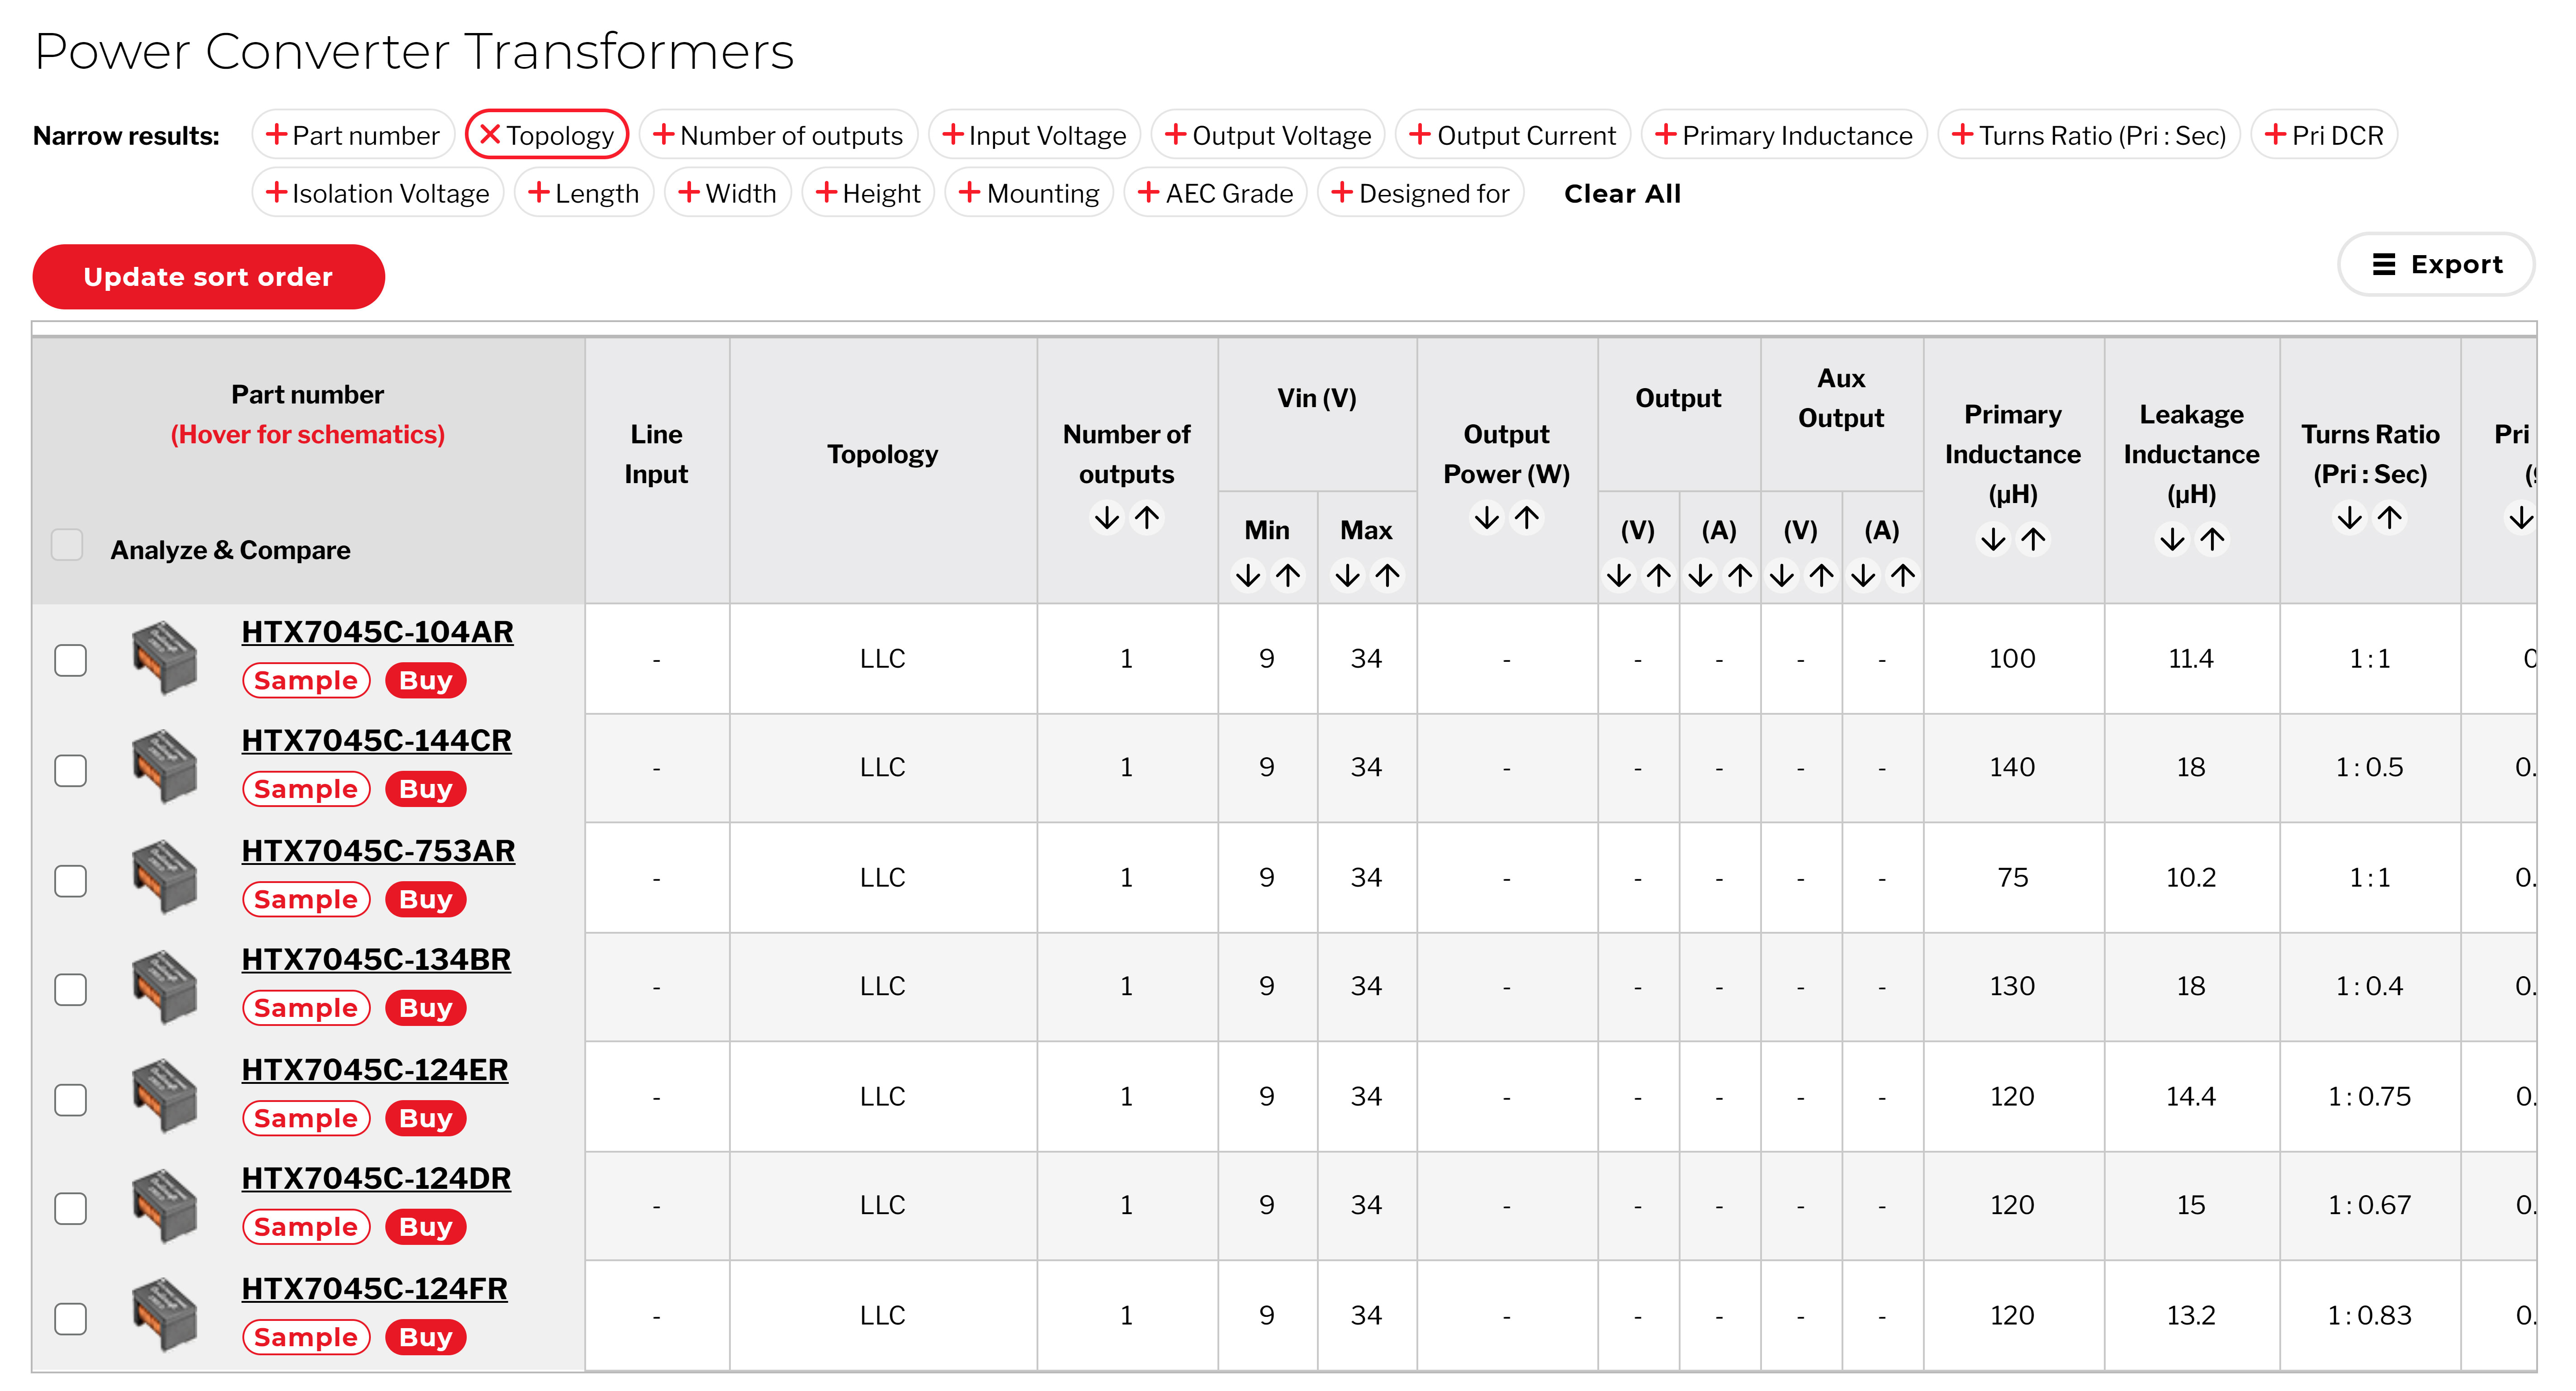The width and height of the screenshot is (2576, 1391).
Task: Sort Output current (A) descending arrow
Action: tap(1700, 576)
